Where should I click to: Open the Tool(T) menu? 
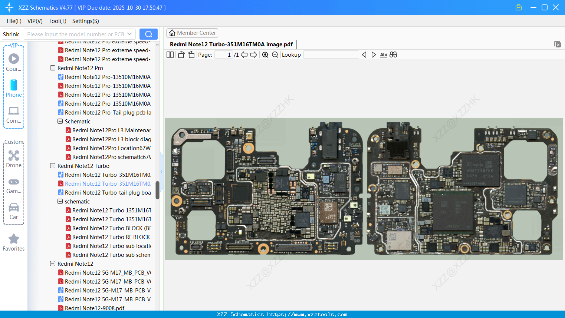click(57, 21)
